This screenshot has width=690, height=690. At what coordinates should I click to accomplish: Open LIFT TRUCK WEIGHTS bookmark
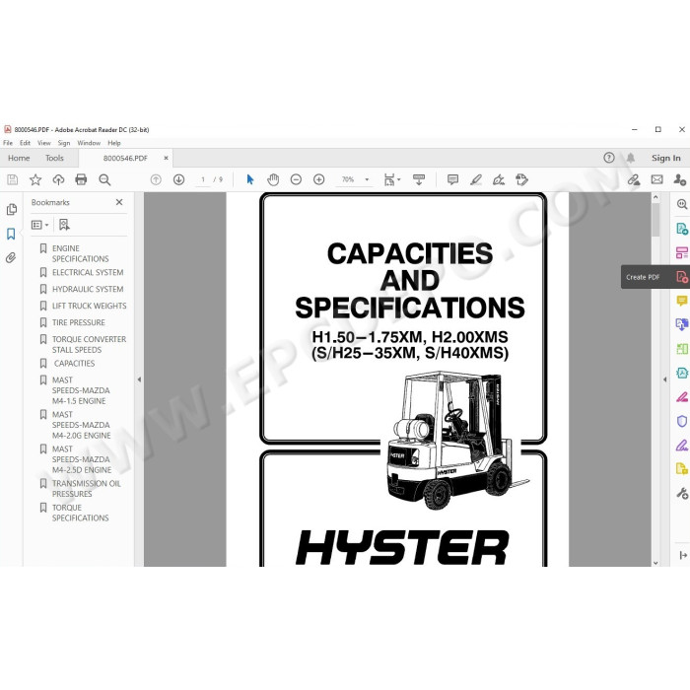[x=90, y=306]
